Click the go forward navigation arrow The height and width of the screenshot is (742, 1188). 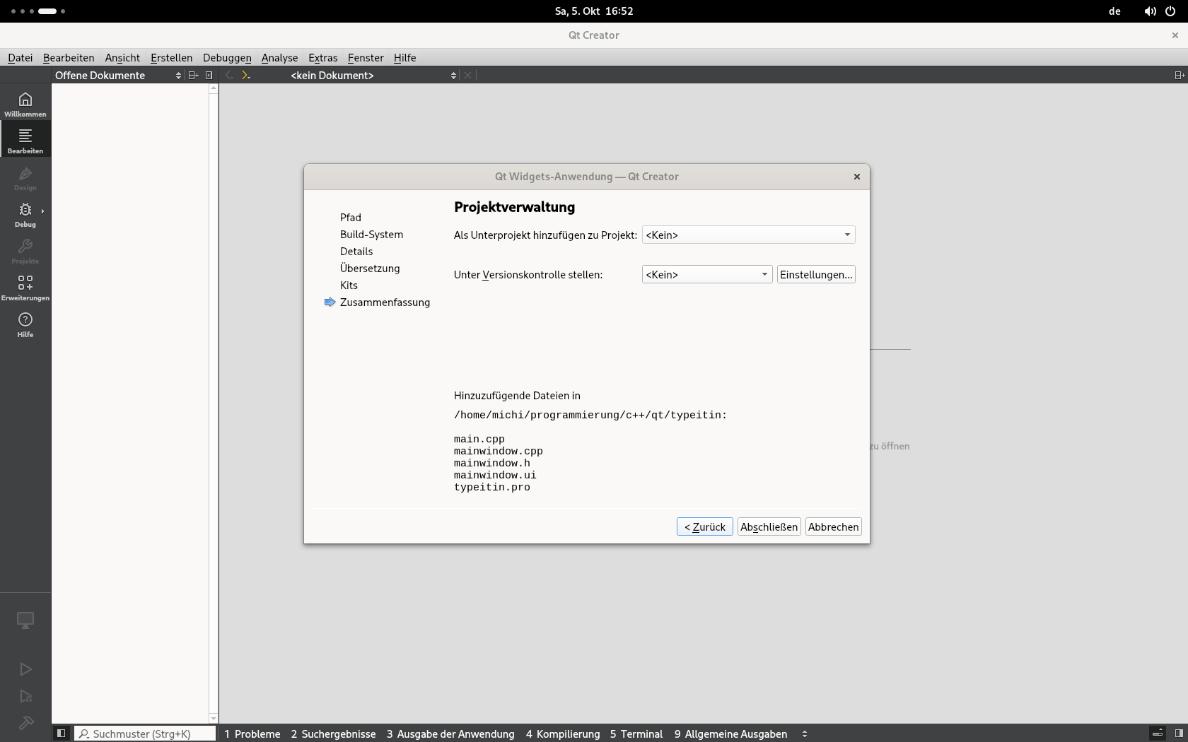(245, 75)
